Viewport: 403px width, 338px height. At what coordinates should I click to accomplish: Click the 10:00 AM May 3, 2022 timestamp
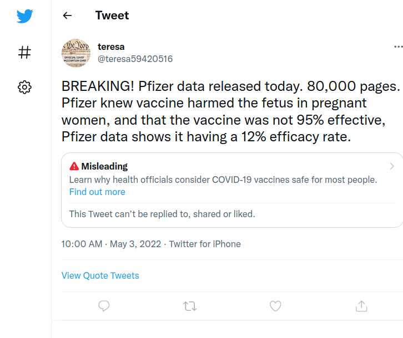click(x=111, y=244)
